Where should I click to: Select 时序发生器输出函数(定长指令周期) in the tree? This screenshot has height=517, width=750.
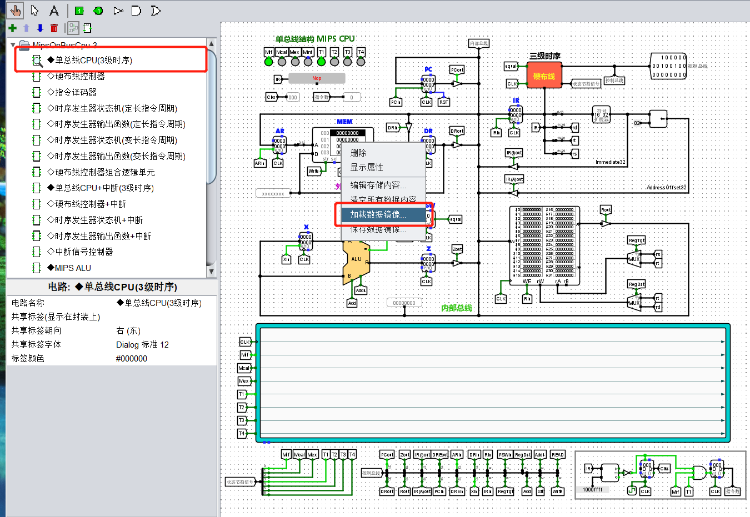coord(116,124)
